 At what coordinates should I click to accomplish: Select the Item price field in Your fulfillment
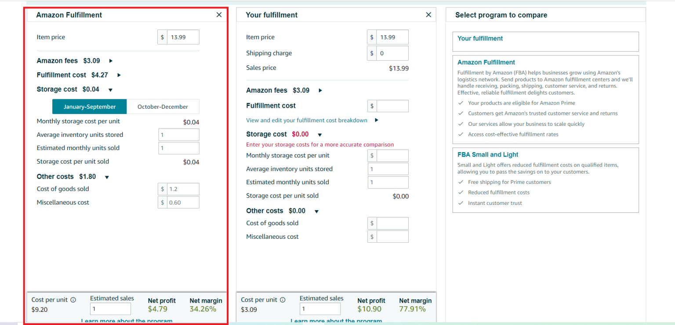click(392, 37)
